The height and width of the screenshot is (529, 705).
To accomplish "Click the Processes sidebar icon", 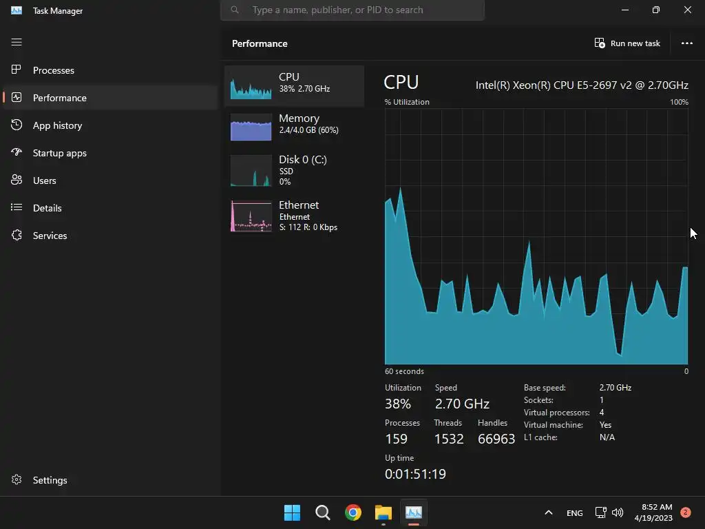I will (x=17, y=70).
